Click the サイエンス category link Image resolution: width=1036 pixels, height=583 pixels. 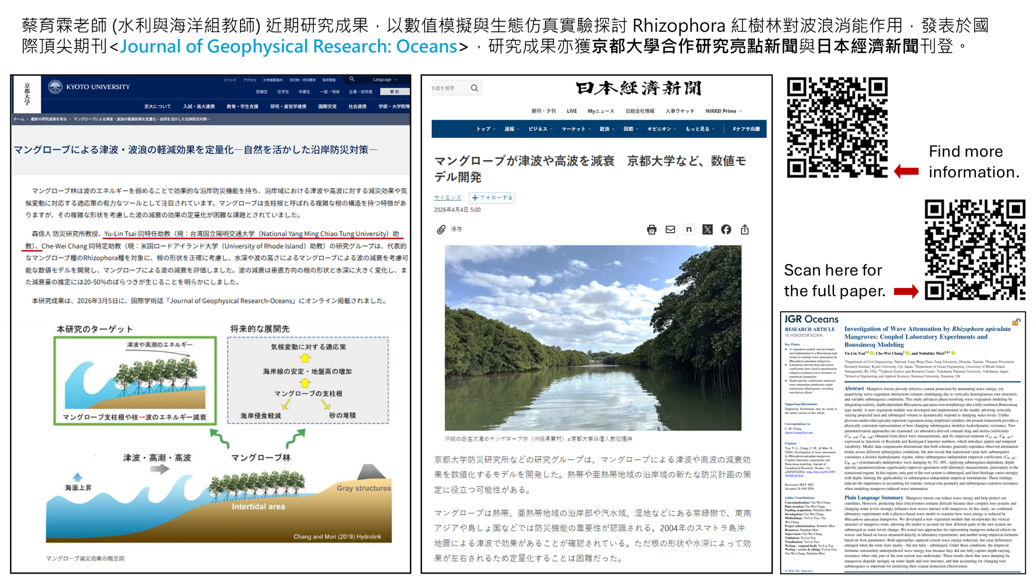point(448,198)
